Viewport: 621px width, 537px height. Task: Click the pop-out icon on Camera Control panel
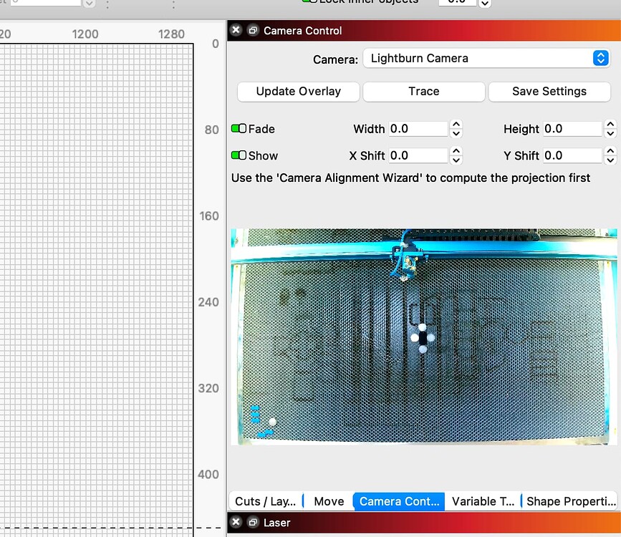tap(252, 30)
